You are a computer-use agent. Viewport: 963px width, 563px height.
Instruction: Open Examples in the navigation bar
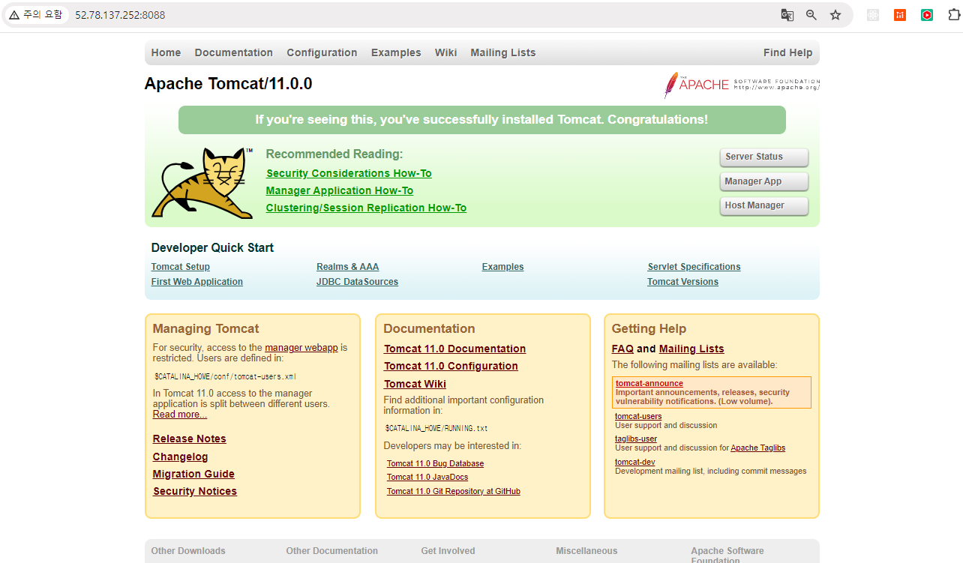pyautogui.click(x=396, y=52)
